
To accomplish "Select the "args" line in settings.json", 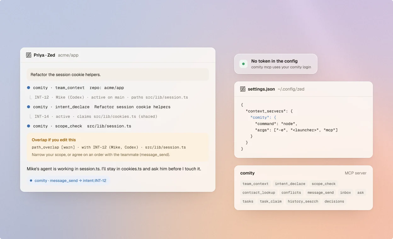I will (296, 130).
